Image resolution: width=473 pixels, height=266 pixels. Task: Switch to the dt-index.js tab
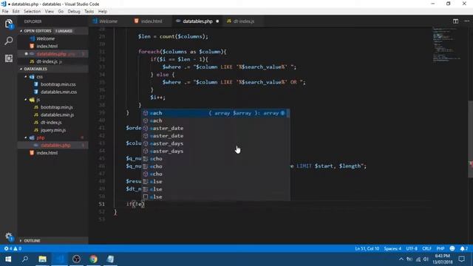(241, 21)
